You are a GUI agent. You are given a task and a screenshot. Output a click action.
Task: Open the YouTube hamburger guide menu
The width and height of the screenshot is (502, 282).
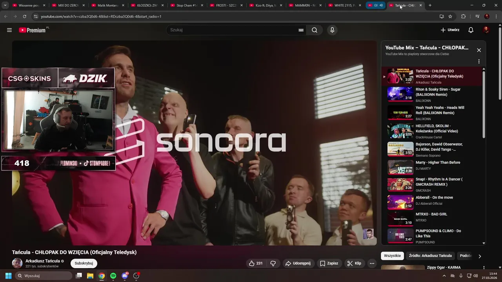9,30
